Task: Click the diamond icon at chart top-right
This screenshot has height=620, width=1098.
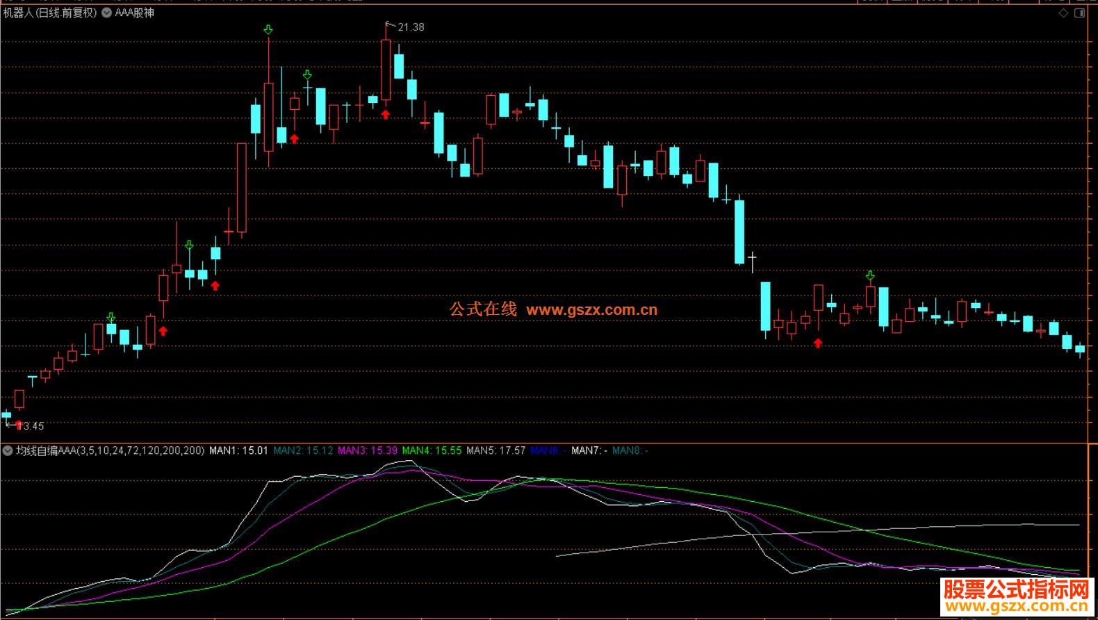Action: 1063,13
